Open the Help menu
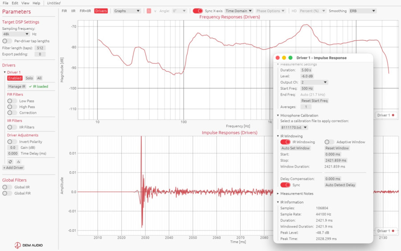401x251 pixels. (x=37, y=3)
